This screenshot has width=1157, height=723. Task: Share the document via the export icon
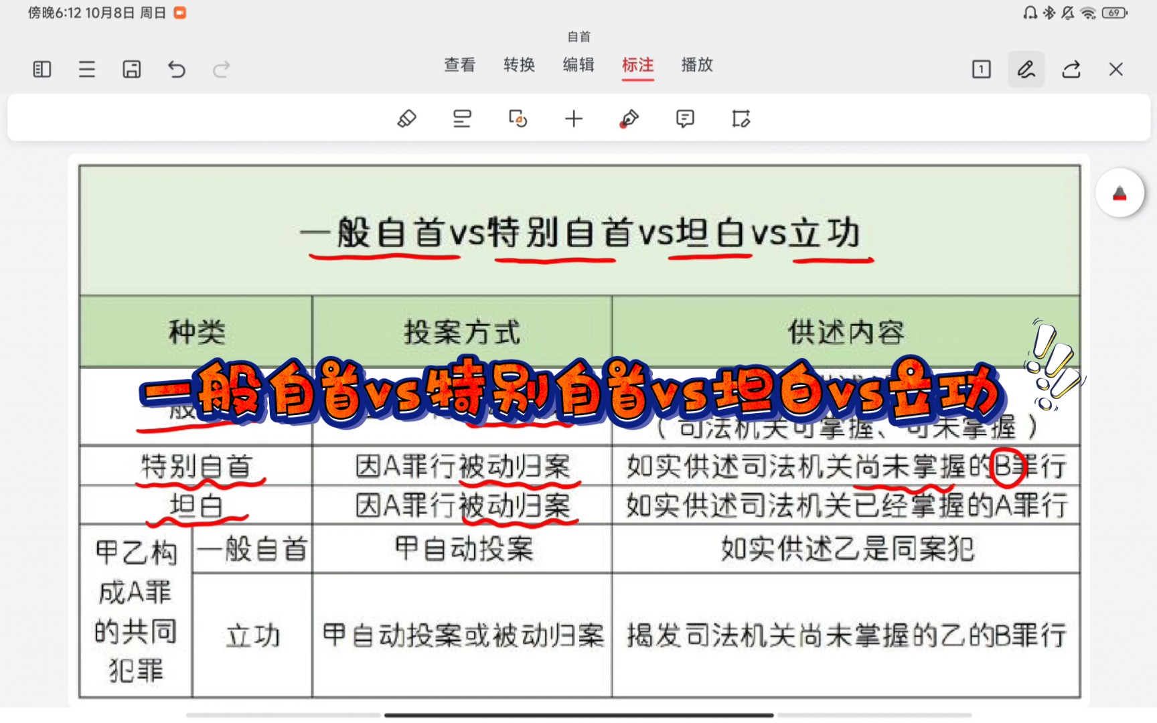[x=1071, y=69]
